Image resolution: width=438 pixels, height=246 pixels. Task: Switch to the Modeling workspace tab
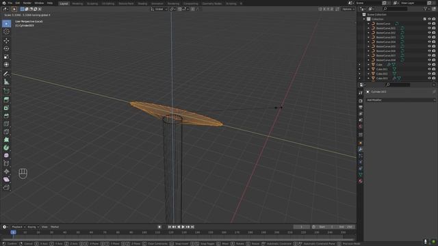[77, 3]
